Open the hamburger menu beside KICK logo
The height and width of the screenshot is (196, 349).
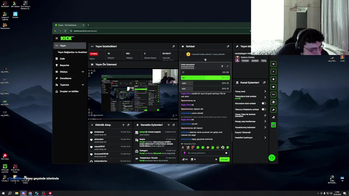coord(56,38)
